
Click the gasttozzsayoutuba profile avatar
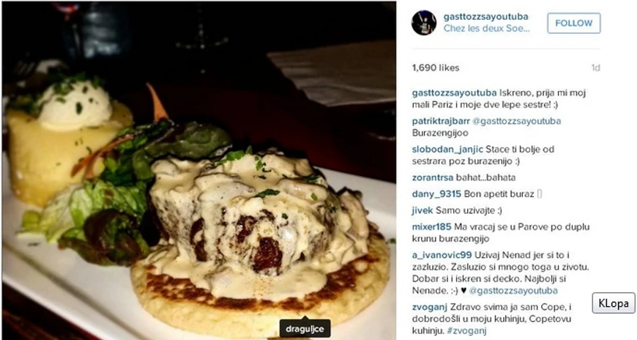pyautogui.click(x=424, y=23)
